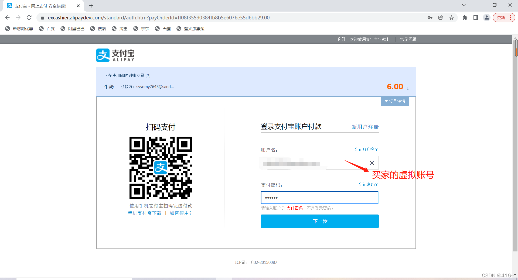Click the Alipay logo

(115, 55)
